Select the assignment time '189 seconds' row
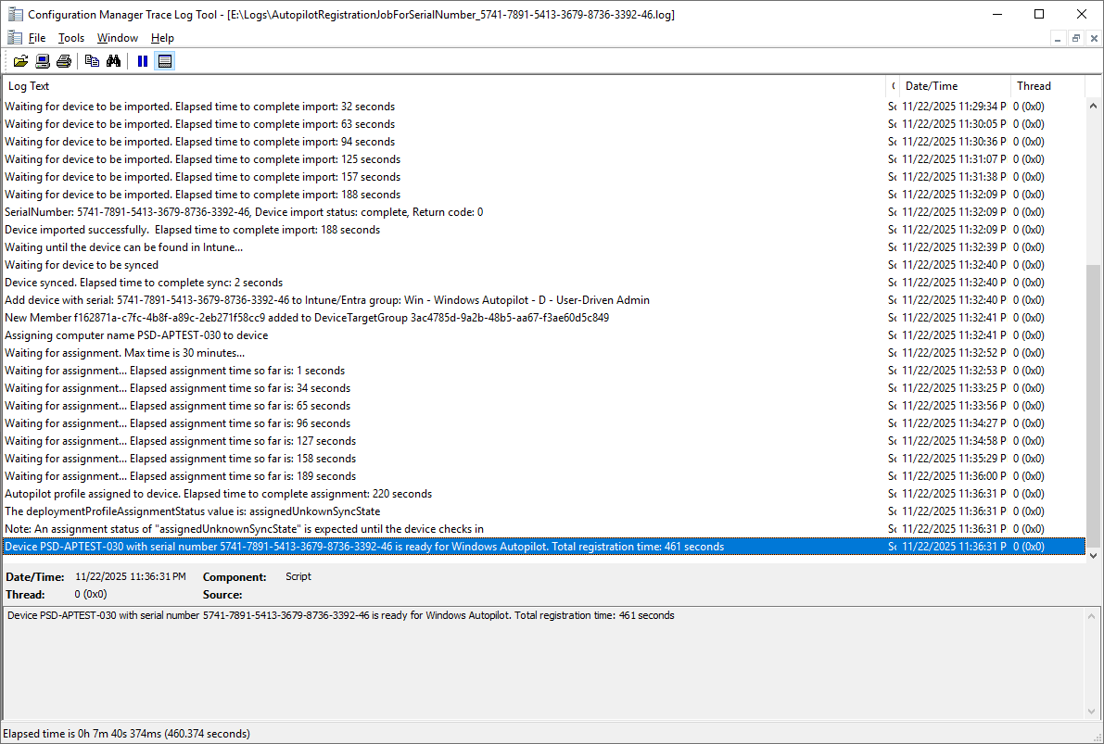This screenshot has width=1104, height=744. tap(543, 476)
